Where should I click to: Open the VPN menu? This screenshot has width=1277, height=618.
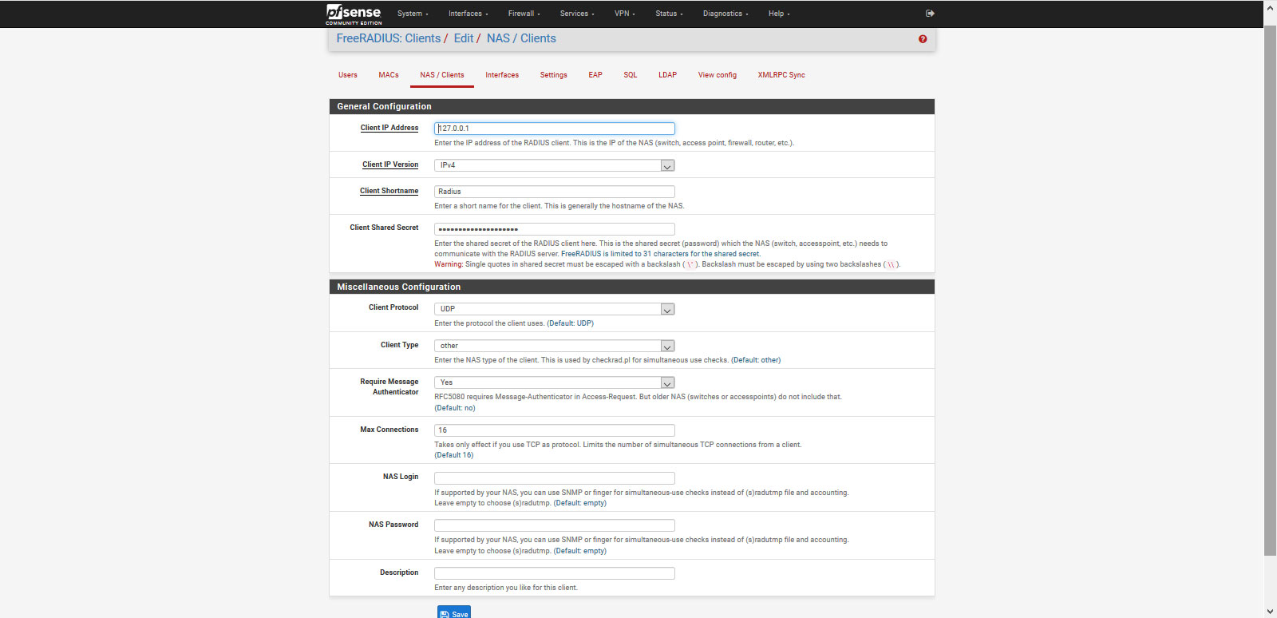pyautogui.click(x=624, y=14)
